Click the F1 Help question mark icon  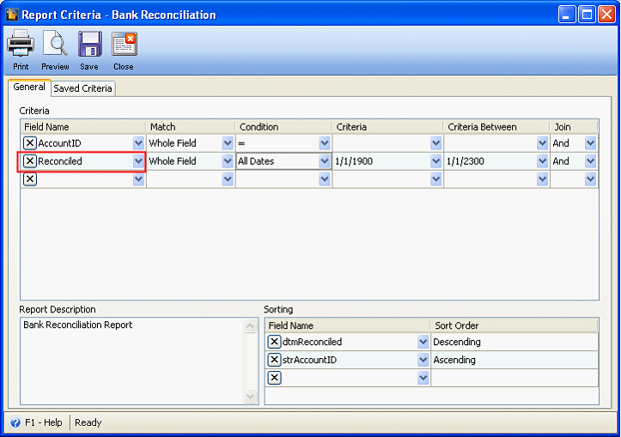(15, 422)
